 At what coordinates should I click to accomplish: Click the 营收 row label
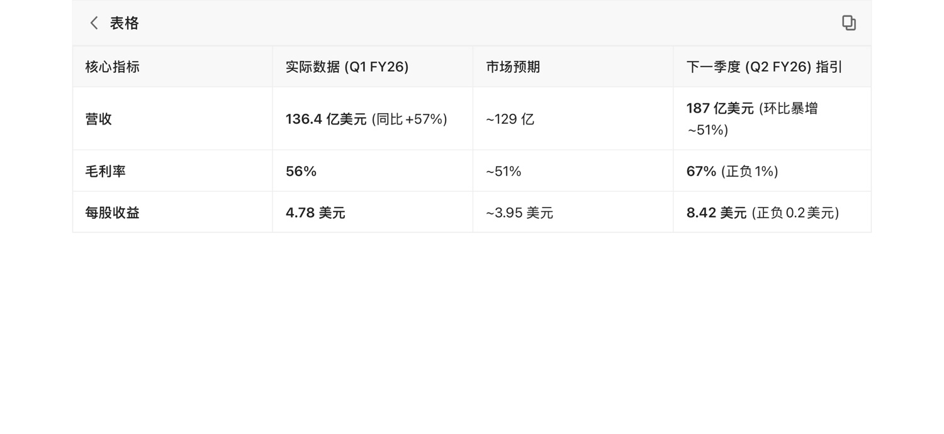99,119
